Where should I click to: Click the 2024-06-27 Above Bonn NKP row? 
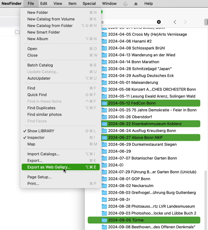coord(135,138)
